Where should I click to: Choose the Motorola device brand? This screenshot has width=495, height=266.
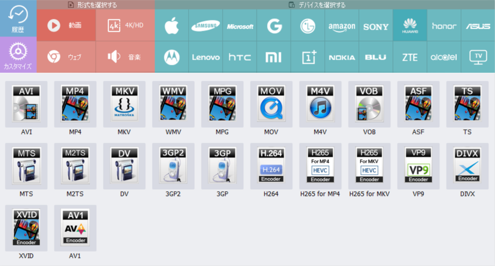coord(172,57)
